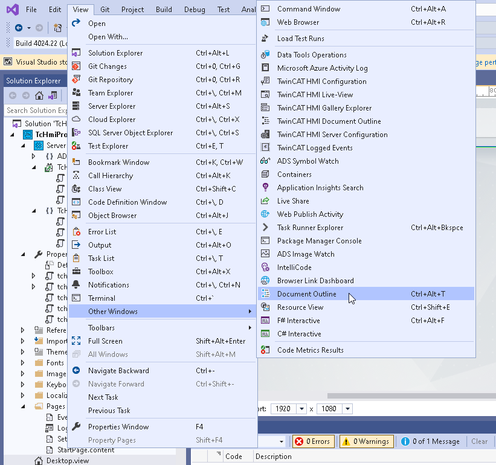Viewport: 496px width, 465px height.
Task: Click the Clear button in Error List
Action: 479,441
